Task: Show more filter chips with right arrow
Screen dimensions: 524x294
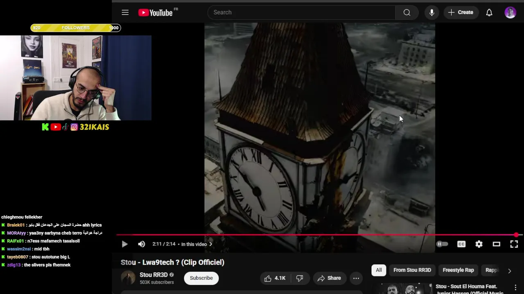Action: pyautogui.click(x=509, y=270)
